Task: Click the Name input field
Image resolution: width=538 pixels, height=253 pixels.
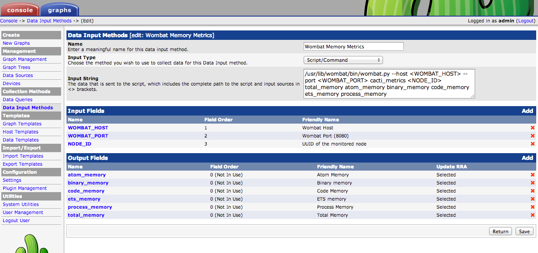Action: pyautogui.click(x=353, y=47)
